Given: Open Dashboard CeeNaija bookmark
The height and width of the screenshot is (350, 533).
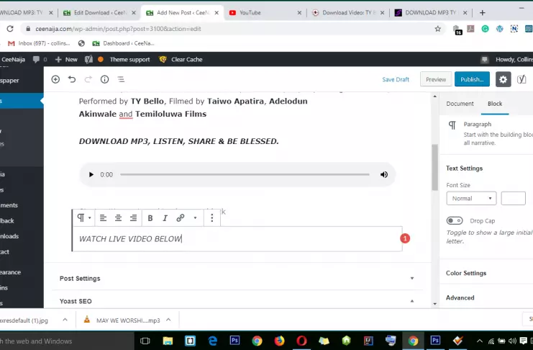Looking at the screenshot, I should [x=124, y=43].
